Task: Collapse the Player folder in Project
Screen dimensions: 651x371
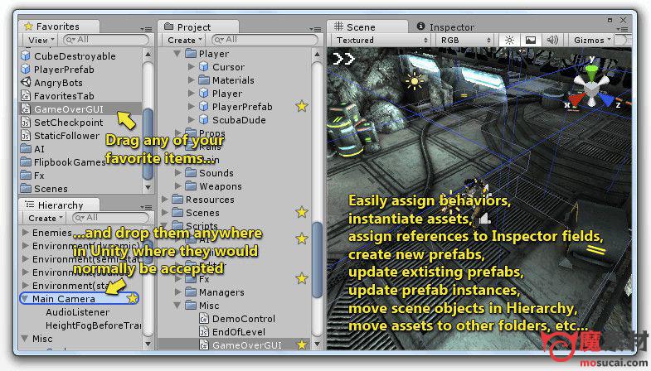Action: (177, 54)
